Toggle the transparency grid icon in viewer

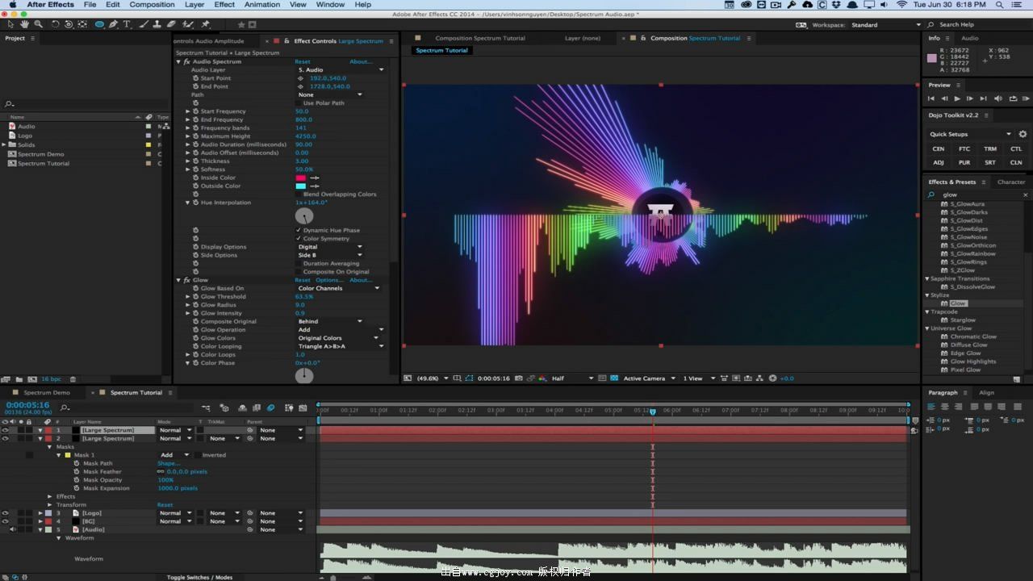614,378
